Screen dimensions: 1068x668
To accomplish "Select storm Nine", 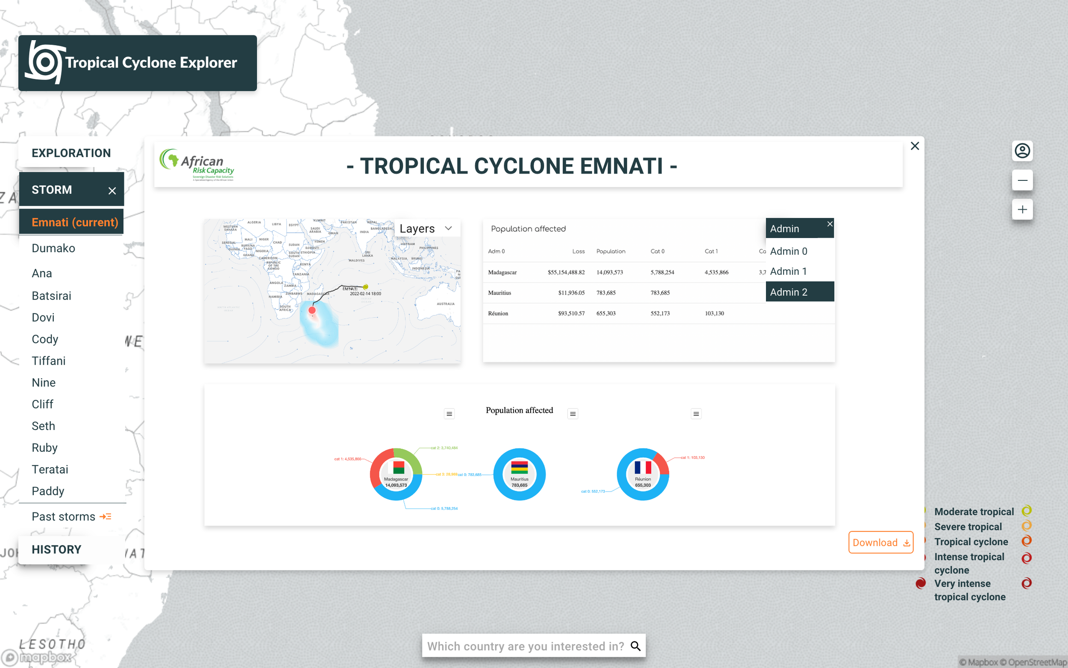I will (x=44, y=382).
